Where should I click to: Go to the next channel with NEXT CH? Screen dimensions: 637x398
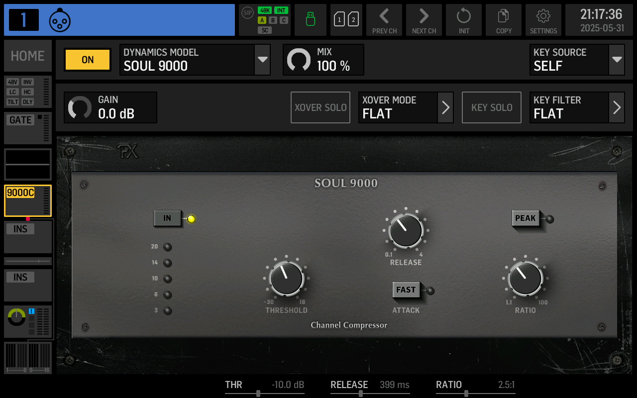click(424, 20)
